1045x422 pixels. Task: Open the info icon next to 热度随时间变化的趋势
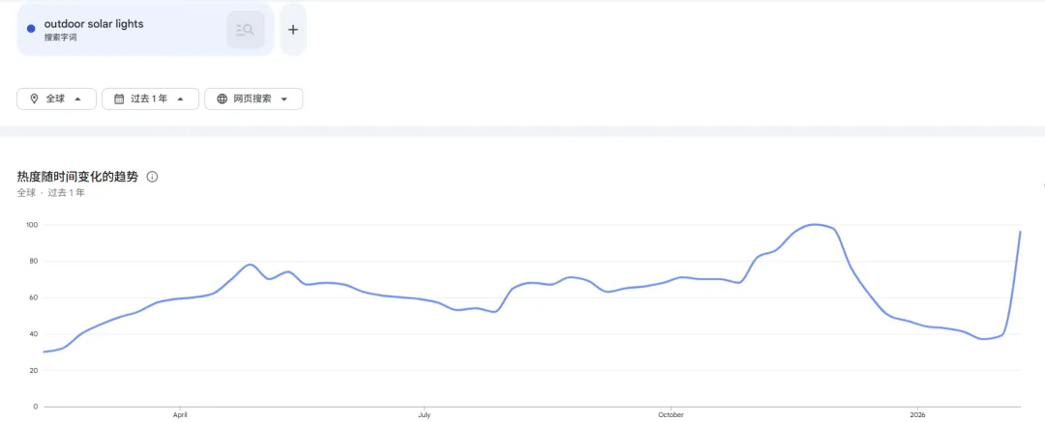point(152,177)
